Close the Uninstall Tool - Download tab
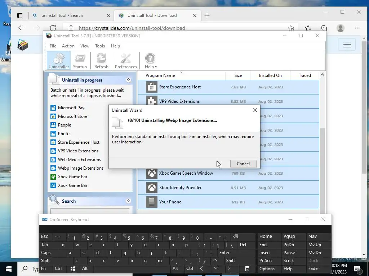 pyautogui.click(x=195, y=16)
